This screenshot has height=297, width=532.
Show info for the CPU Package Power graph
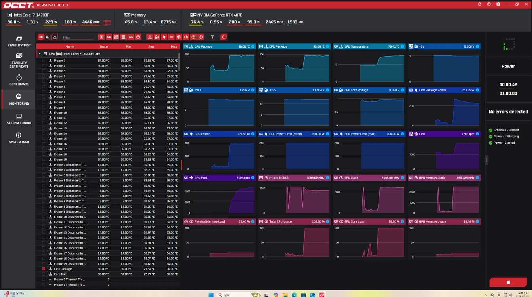pos(477,90)
